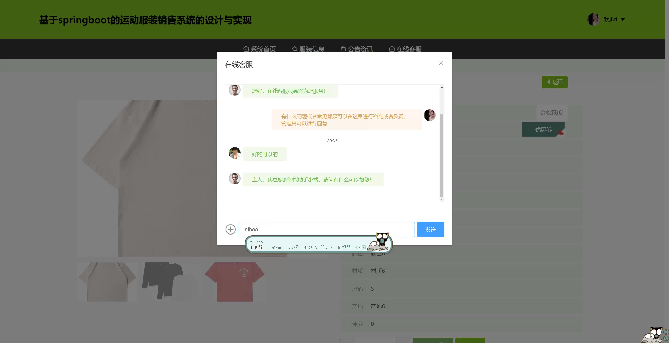Go to next IME candidate page arrow

(x=359, y=247)
